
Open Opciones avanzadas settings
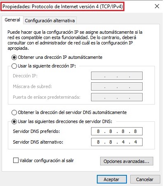[x=127, y=161]
